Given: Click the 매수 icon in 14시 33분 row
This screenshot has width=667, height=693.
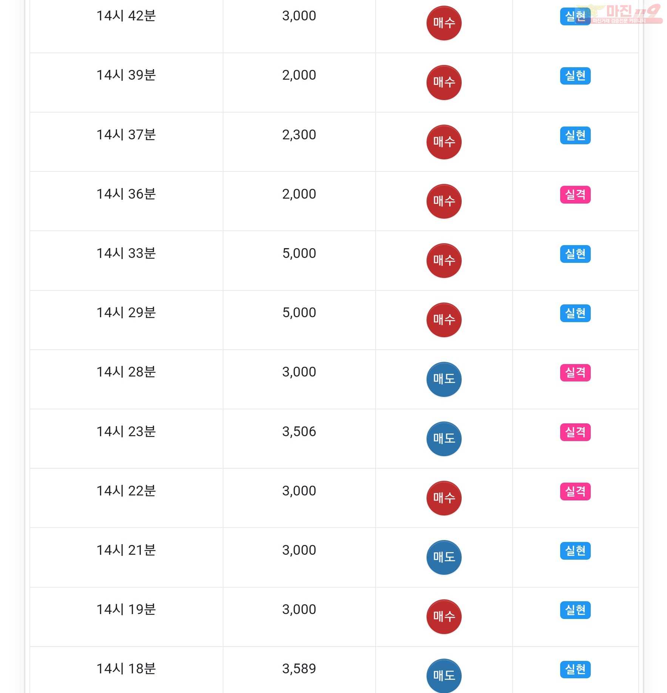Looking at the screenshot, I should click(444, 261).
